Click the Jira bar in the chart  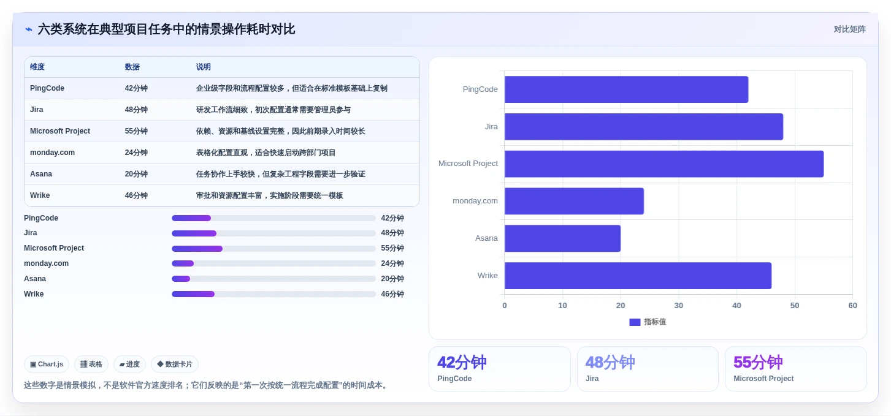[644, 127]
